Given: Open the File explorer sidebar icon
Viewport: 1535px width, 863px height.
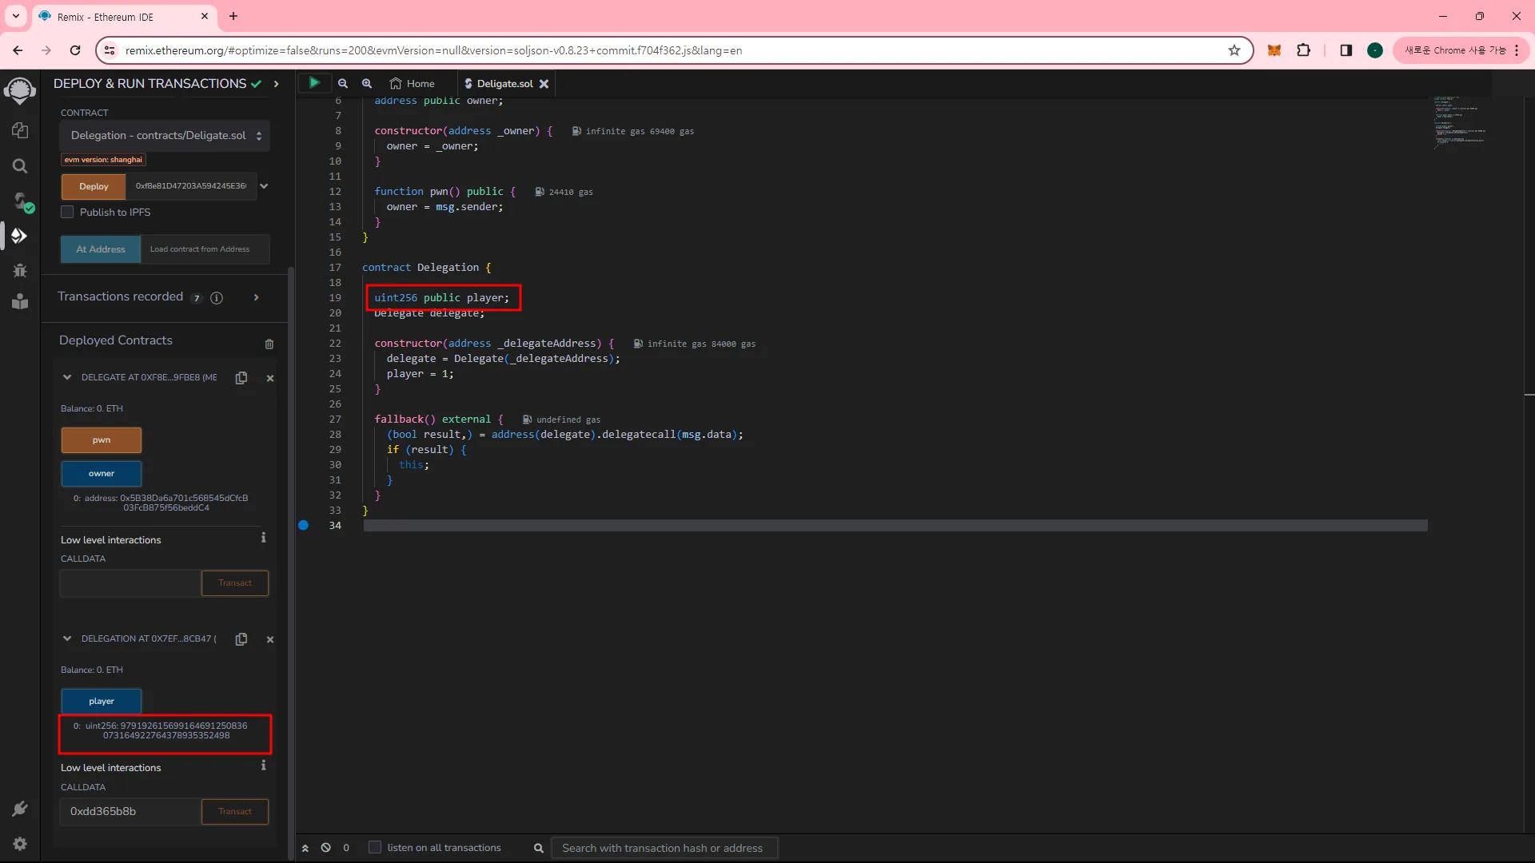Looking at the screenshot, I should pos(20,130).
